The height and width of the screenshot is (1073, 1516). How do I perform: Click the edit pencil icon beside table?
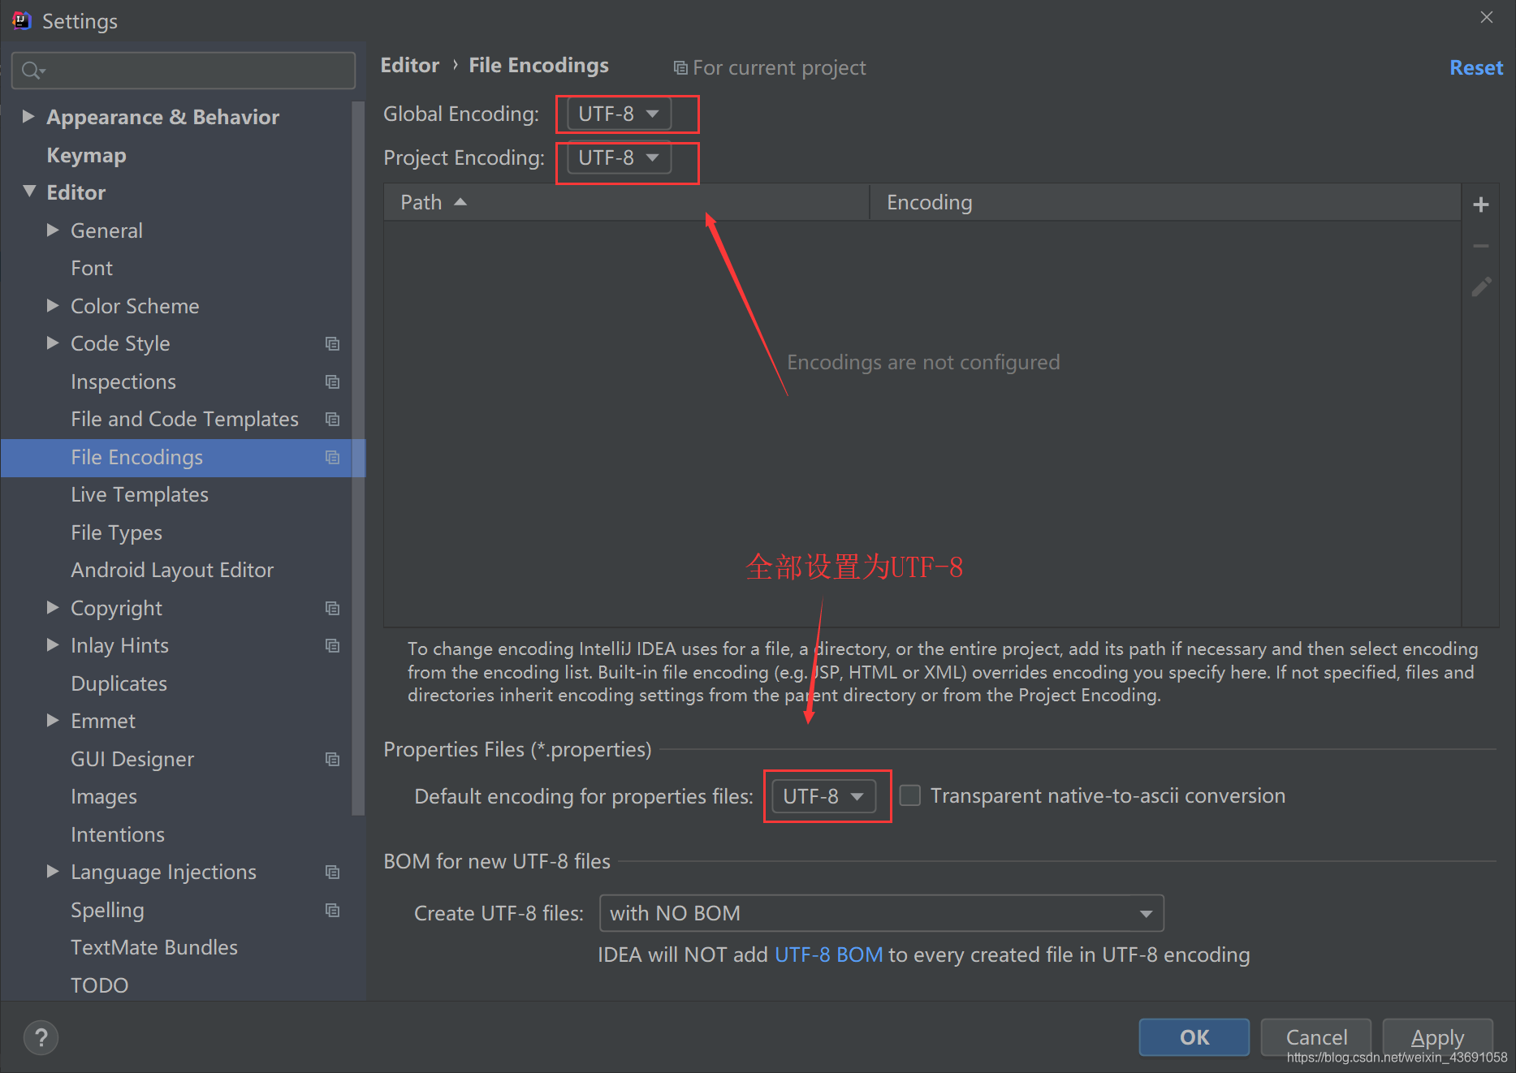coord(1481,287)
